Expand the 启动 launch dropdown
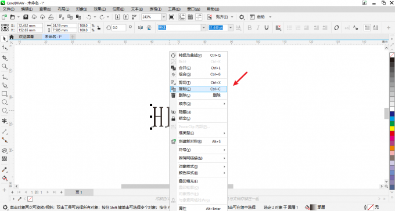Screen dimensions: 395x211 270,17
